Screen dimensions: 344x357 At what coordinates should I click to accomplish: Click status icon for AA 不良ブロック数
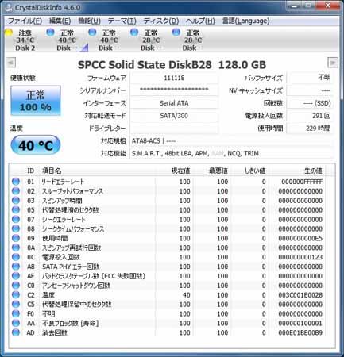pyautogui.click(x=16, y=323)
